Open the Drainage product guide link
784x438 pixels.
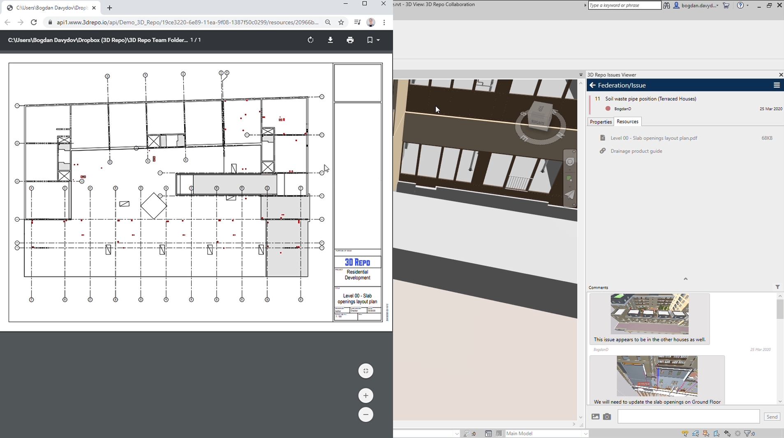[x=636, y=151]
